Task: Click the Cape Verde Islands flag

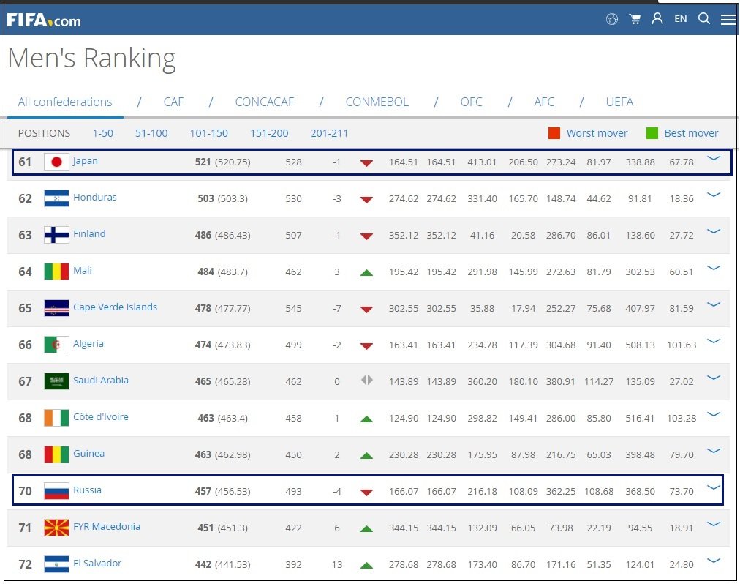Action: point(56,308)
